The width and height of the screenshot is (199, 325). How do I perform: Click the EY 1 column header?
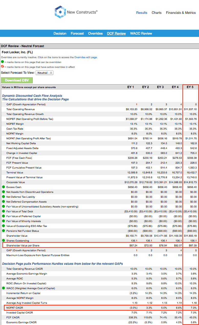(131, 87)
